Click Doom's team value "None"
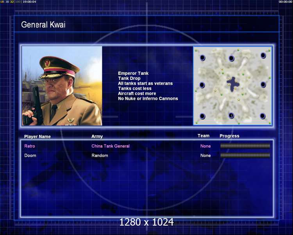 pyautogui.click(x=205, y=155)
